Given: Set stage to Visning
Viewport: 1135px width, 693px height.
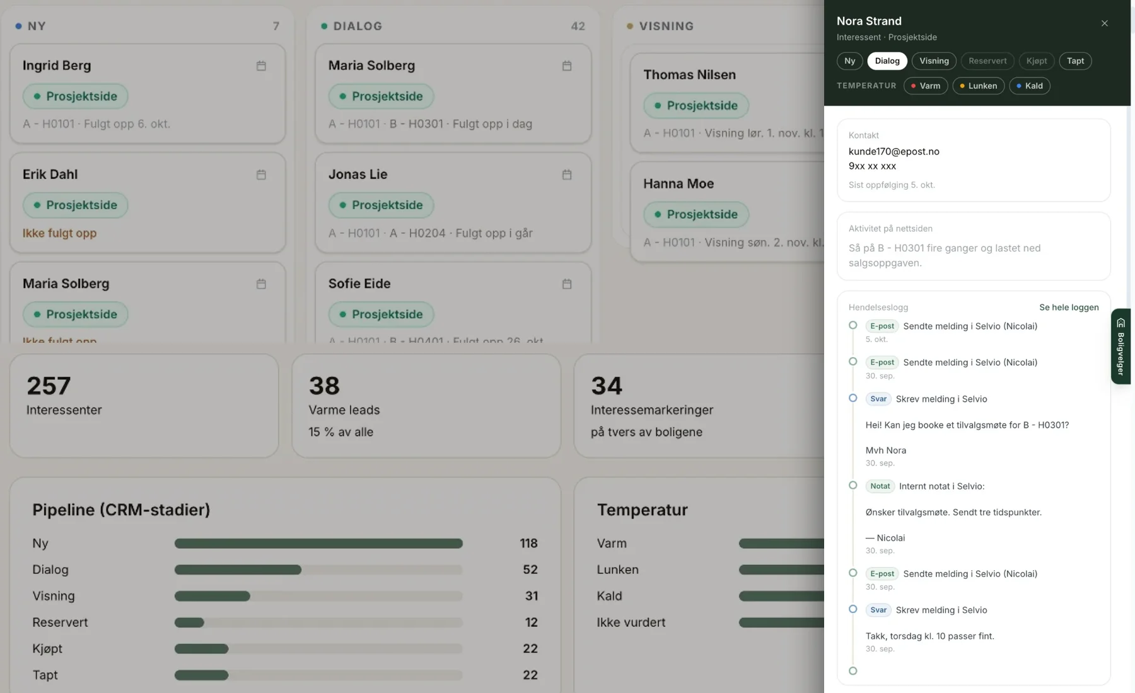Looking at the screenshot, I should (934, 61).
